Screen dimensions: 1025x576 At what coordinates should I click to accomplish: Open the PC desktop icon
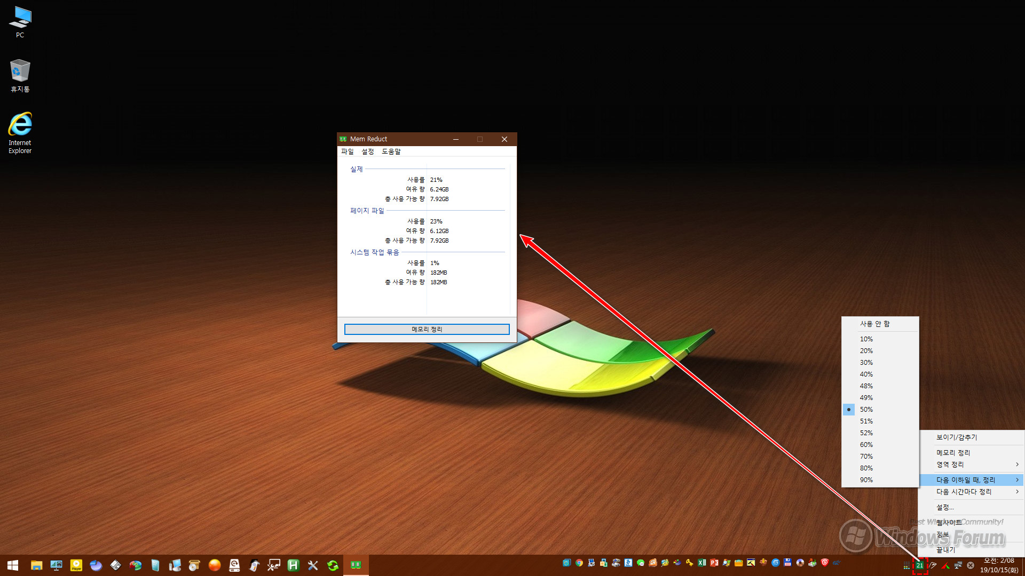(x=20, y=22)
